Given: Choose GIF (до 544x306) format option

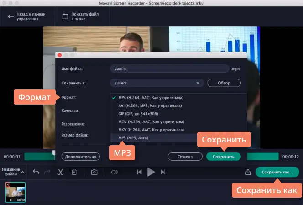Looking at the screenshot, I should click(x=178, y=114).
